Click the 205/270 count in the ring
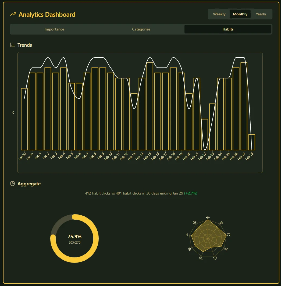 (x=74, y=242)
